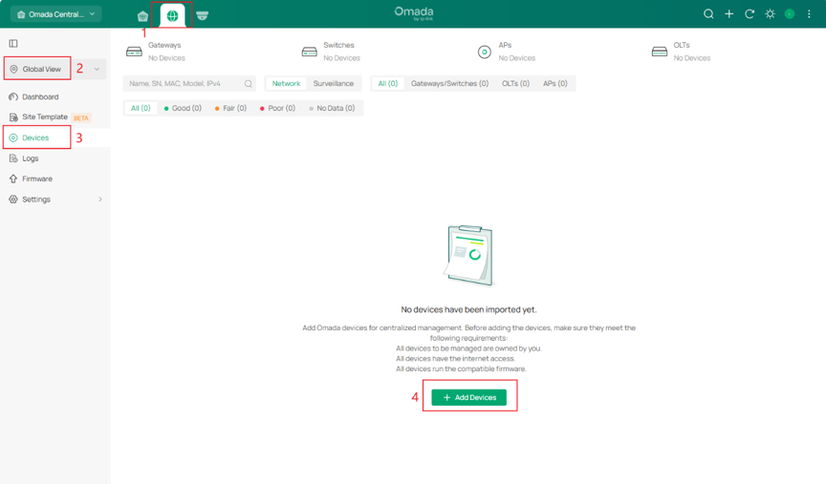Click the Devices target icon in sidebar

[13, 137]
